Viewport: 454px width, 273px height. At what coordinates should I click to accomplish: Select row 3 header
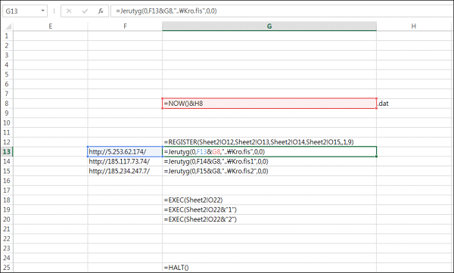(7, 55)
